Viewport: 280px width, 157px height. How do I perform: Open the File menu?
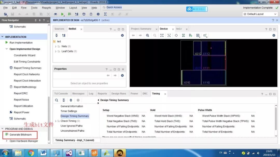click(x=5, y=8)
